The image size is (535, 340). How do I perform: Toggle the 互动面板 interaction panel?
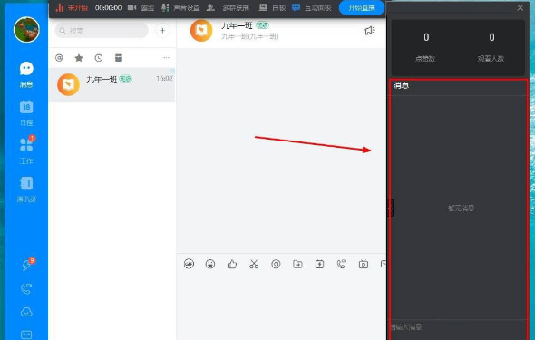(x=312, y=7)
